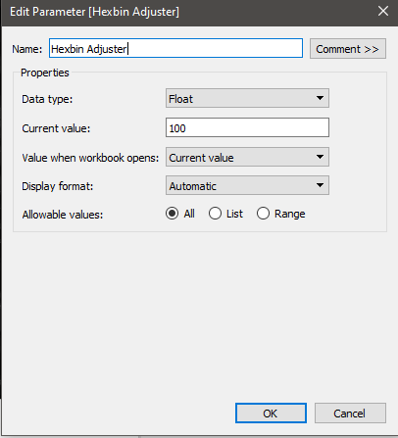Click the Edit Parameter title bar text
This screenshot has height=438, width=398.
tap(94, 12)
